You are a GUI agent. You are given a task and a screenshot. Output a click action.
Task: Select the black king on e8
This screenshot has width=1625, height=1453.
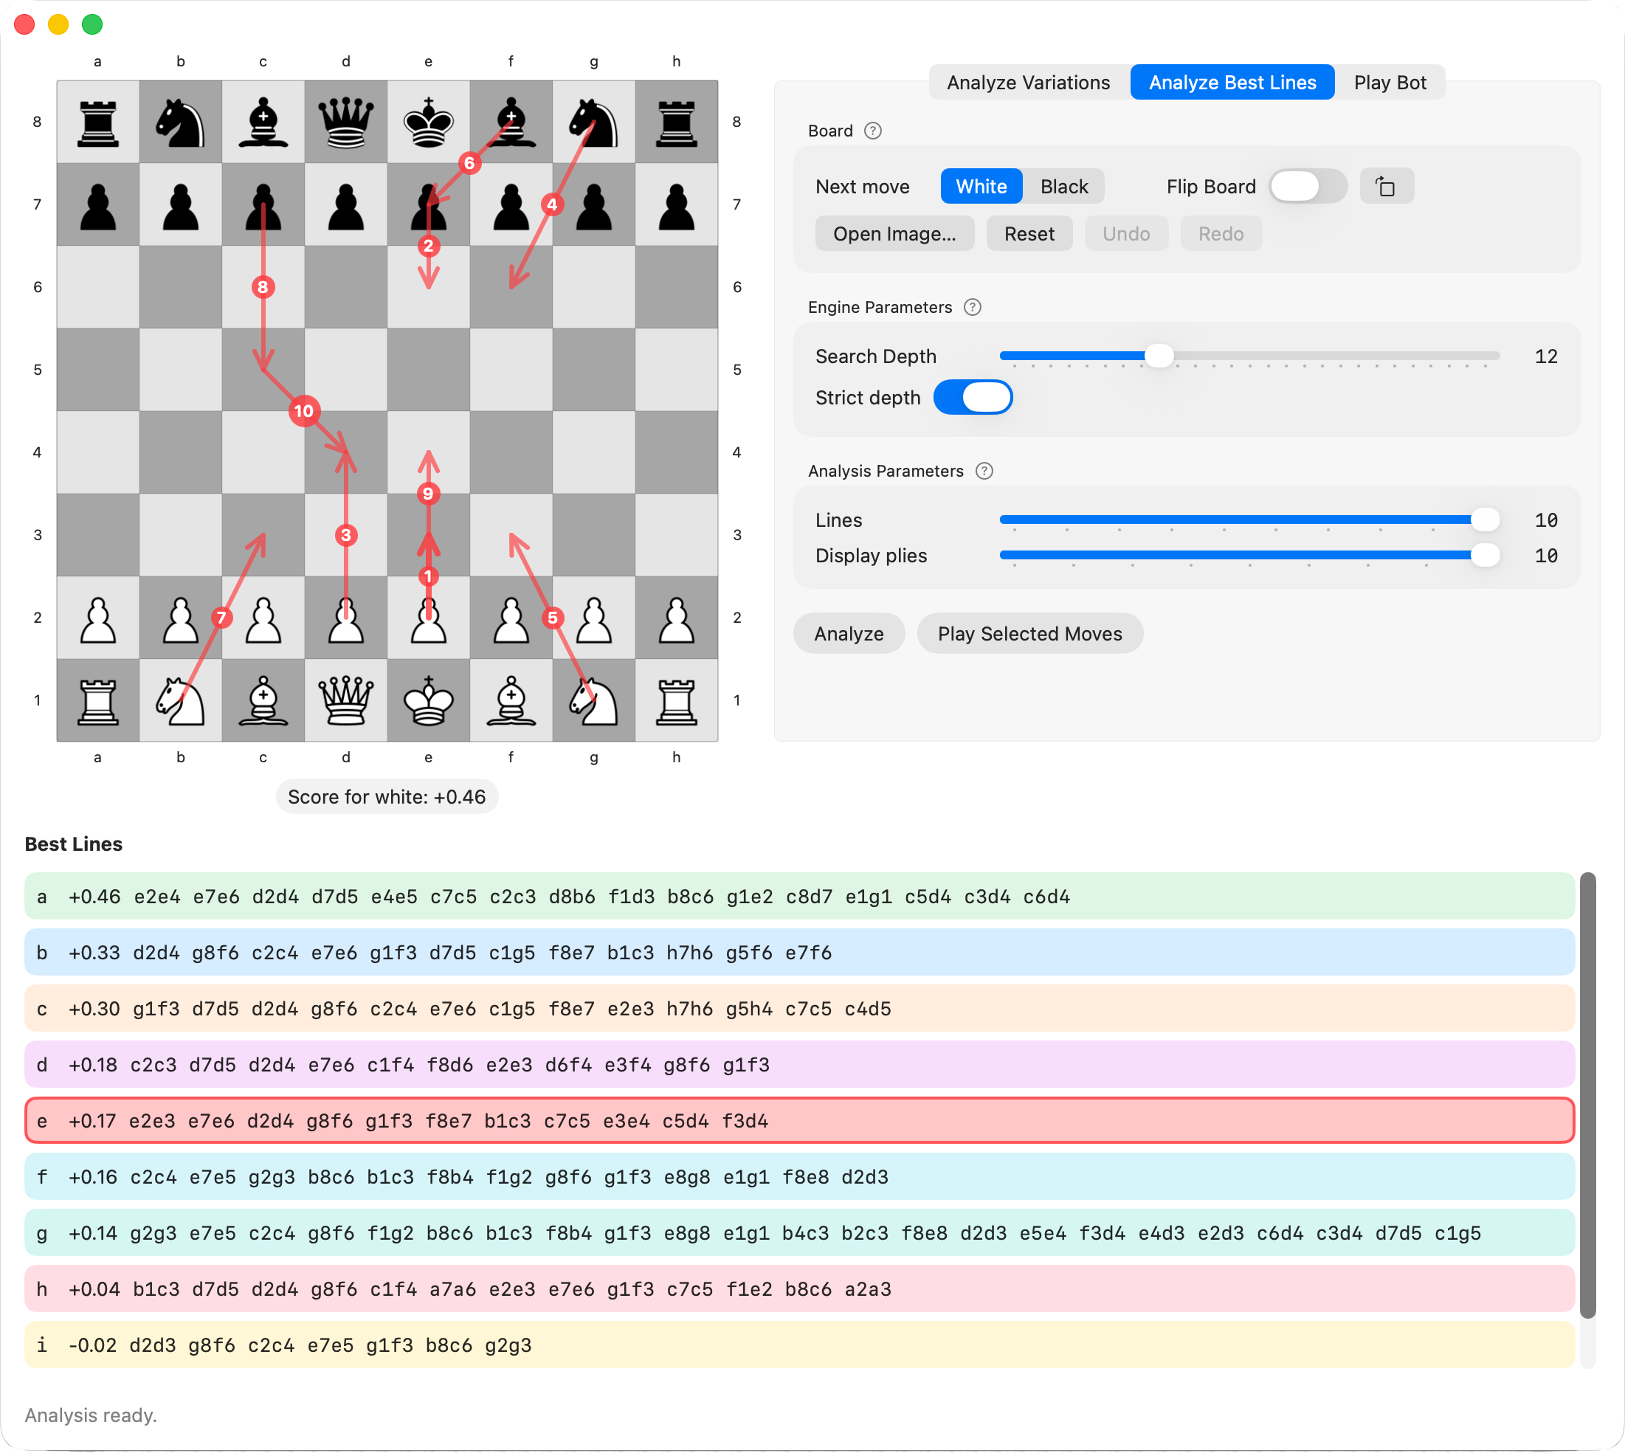(429, 122)
